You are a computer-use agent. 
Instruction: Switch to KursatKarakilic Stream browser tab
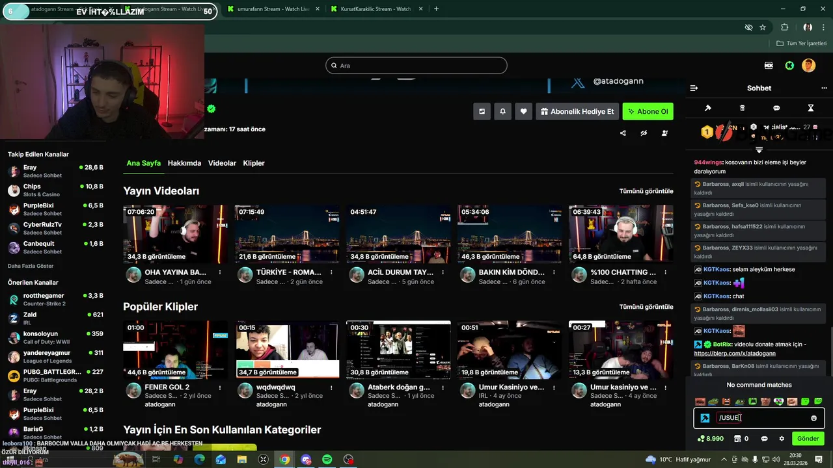coord(376,9)
